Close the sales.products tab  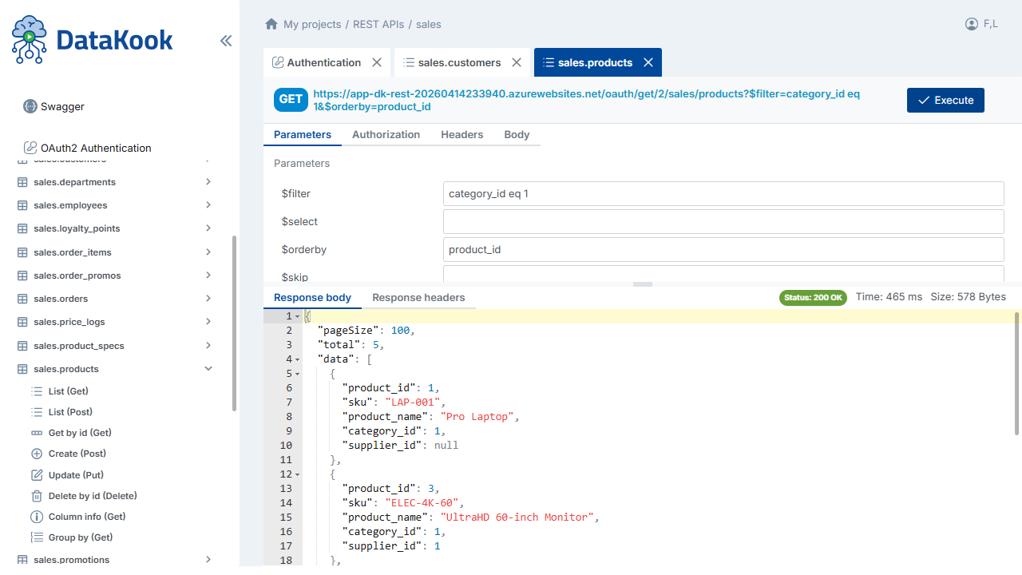648,62
